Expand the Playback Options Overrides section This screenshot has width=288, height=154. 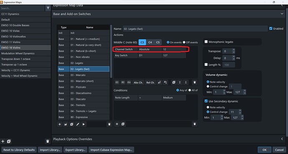pos(282,139)
